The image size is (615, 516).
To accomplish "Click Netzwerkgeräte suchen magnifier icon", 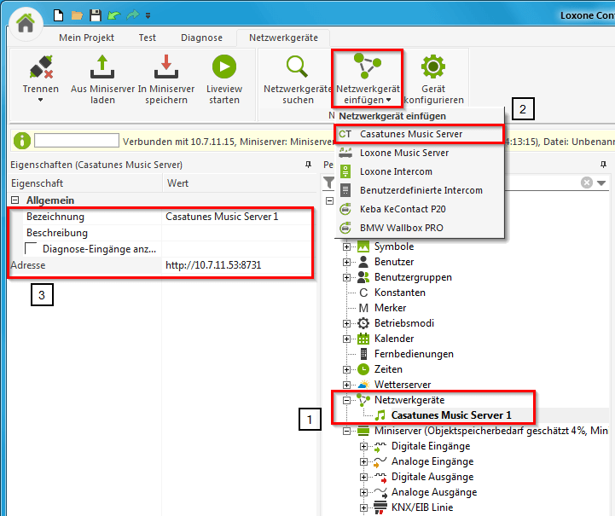I will [298, 67].
